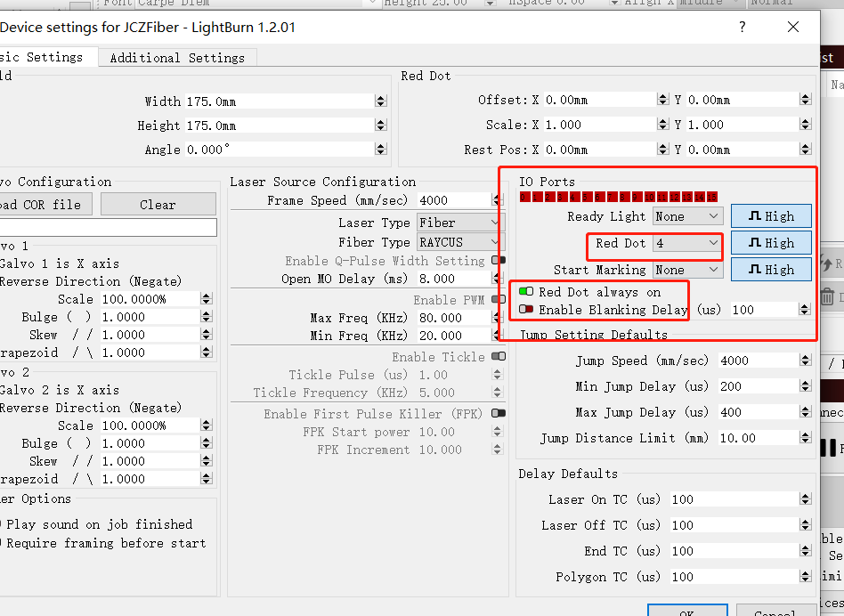Click IO port indicator number 0
This screenshot has height=616, width=844.
pos(525,197)
